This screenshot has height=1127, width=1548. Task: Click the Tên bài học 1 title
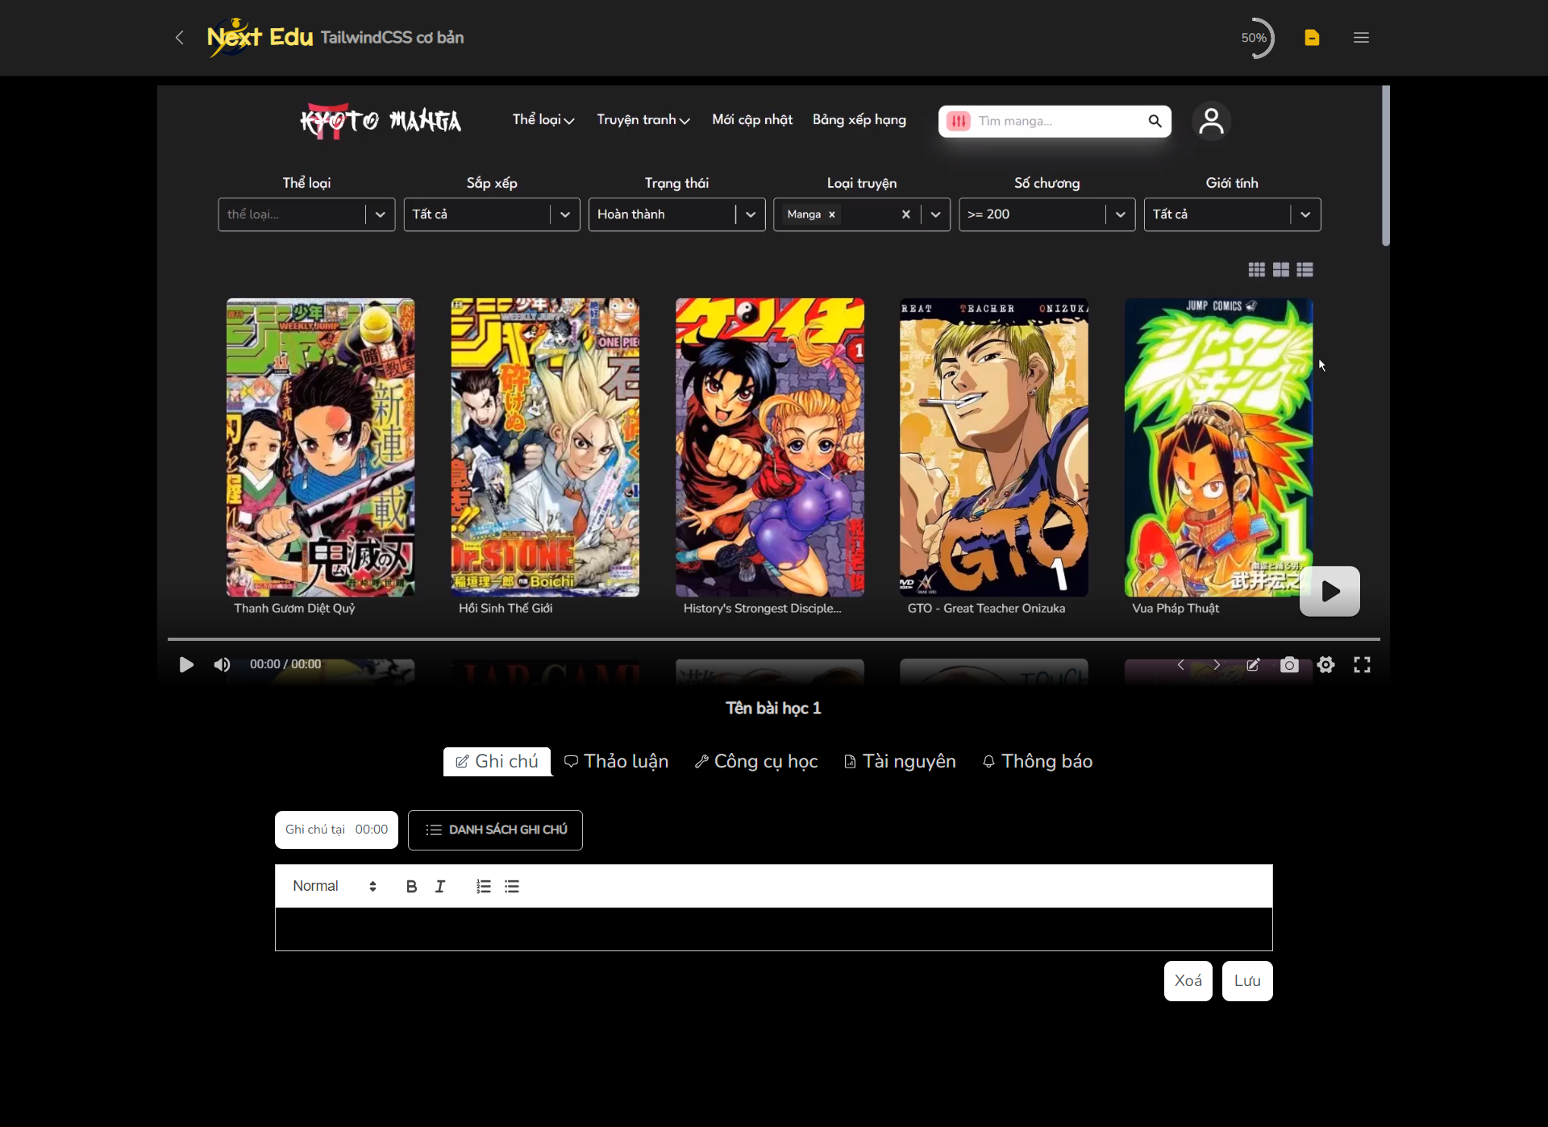[x=773, y=708]
